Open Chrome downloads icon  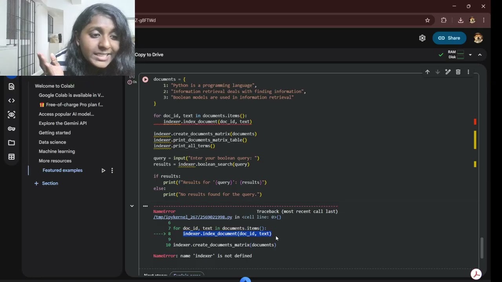pos(461,20)
